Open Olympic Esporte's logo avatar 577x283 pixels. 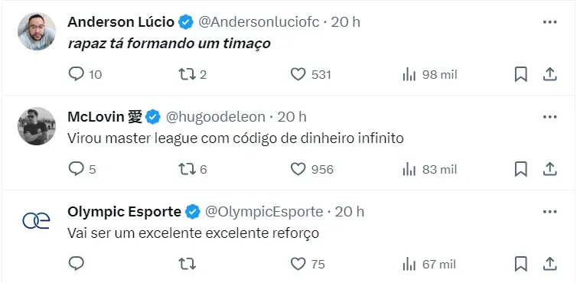[36, 221]
